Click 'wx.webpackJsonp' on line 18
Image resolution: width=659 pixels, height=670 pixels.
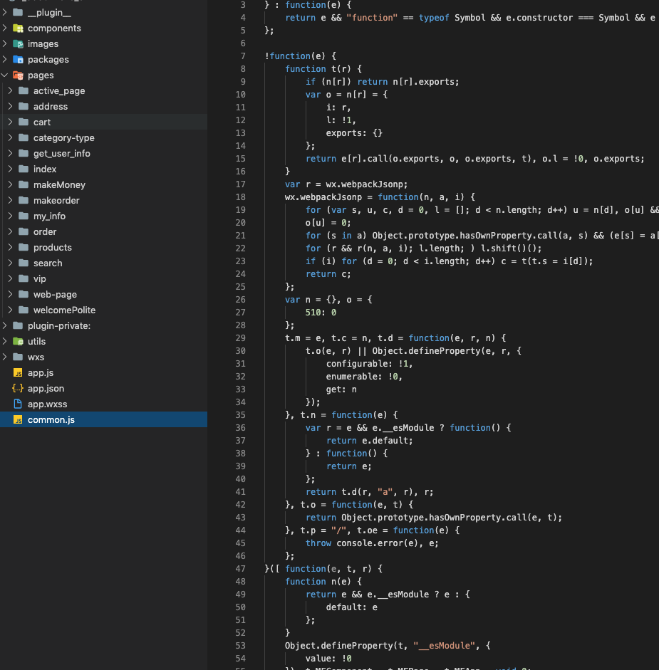(323, 197)
